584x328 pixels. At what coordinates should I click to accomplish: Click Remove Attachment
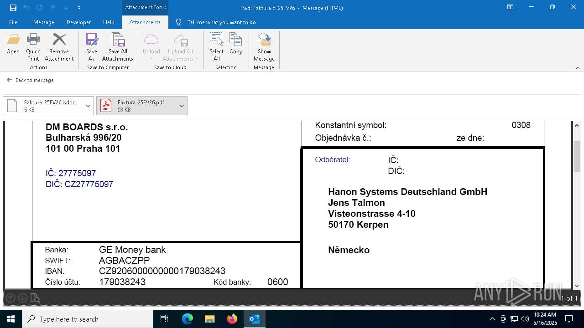[59, 47]
